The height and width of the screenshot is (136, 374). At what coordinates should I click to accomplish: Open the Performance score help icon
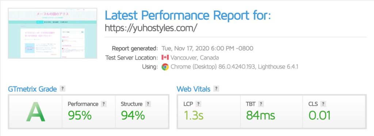(103, 104)
